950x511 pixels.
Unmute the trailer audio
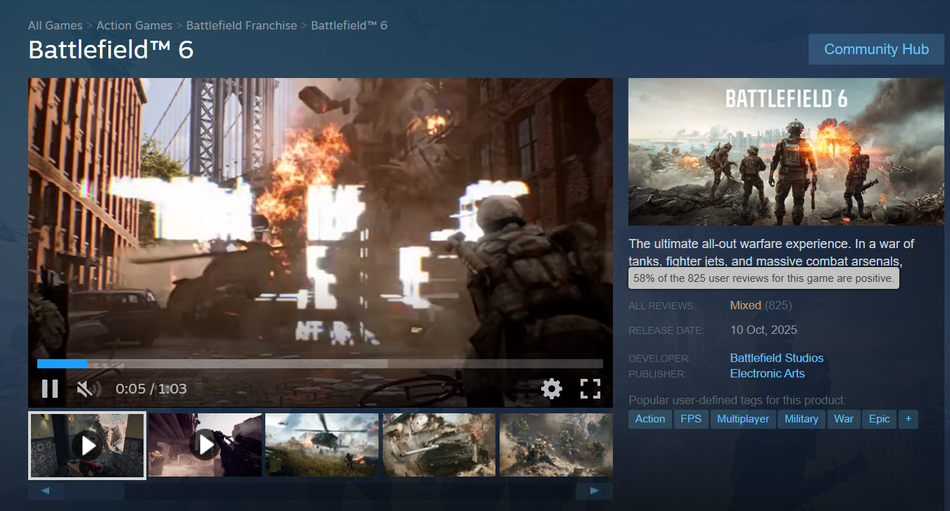click(x=88, y=389)
